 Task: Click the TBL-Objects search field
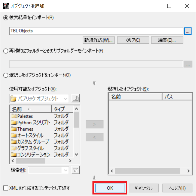tap(96, 31)
